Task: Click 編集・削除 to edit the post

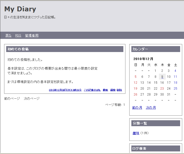Action: point(116,90)
